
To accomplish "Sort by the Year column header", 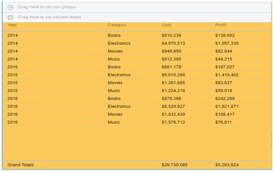I will point(12,25).
